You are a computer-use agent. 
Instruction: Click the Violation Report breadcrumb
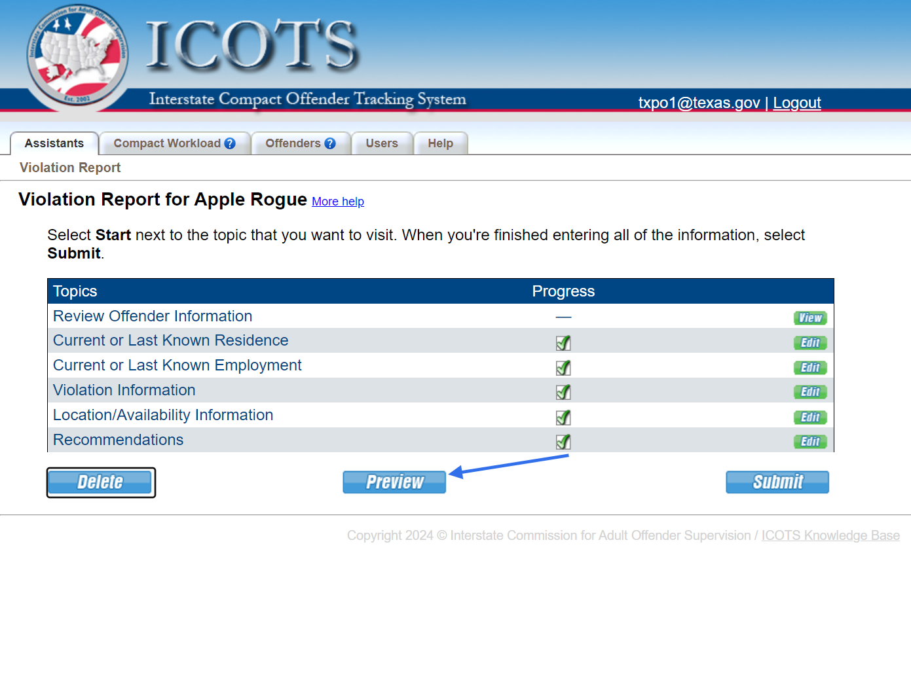(70, 168)
